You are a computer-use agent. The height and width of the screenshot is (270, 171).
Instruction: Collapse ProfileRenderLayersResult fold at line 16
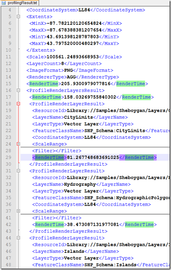[x=18, y=90]
